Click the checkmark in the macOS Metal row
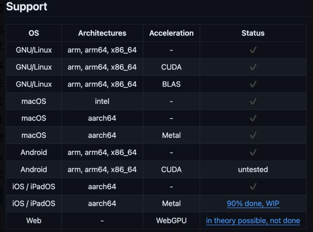The width and height of the screenshot is (313, 232). point(253,135)
